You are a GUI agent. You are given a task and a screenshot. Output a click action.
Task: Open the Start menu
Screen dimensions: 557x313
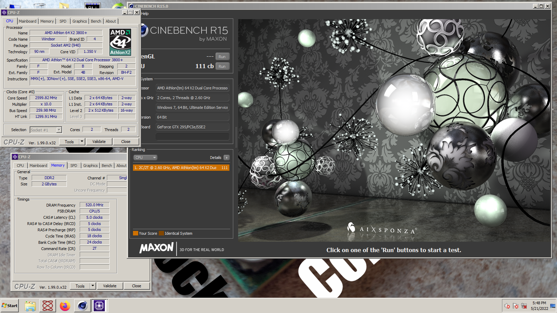coord(10,306)
